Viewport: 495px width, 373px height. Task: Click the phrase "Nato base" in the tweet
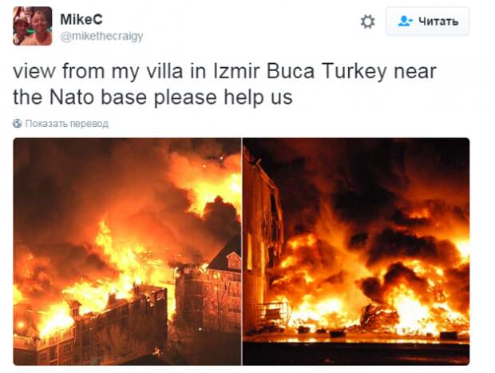point(98,97)
